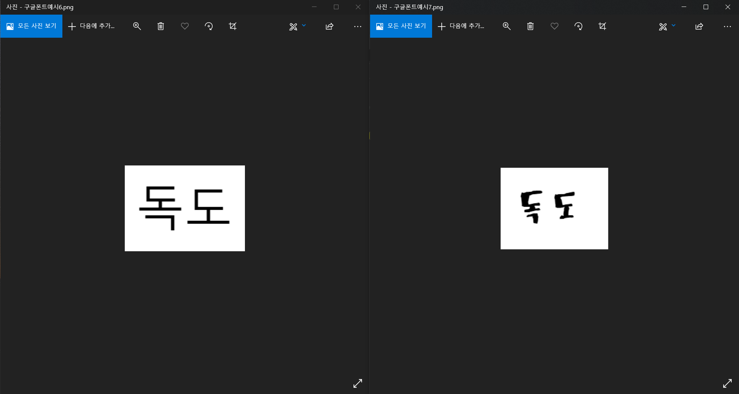Expand the edit dropdown chevron in the 구글폰트예시7.png window
The height and width of the screenshot is (394, 739).
coord(674,25)
